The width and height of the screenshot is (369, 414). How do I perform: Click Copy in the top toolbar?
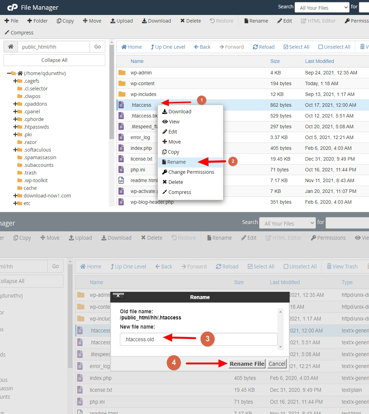click(65, 21)
